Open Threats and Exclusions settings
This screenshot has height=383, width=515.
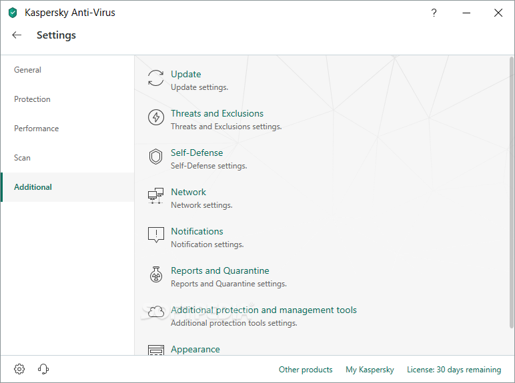pos(217,113)
